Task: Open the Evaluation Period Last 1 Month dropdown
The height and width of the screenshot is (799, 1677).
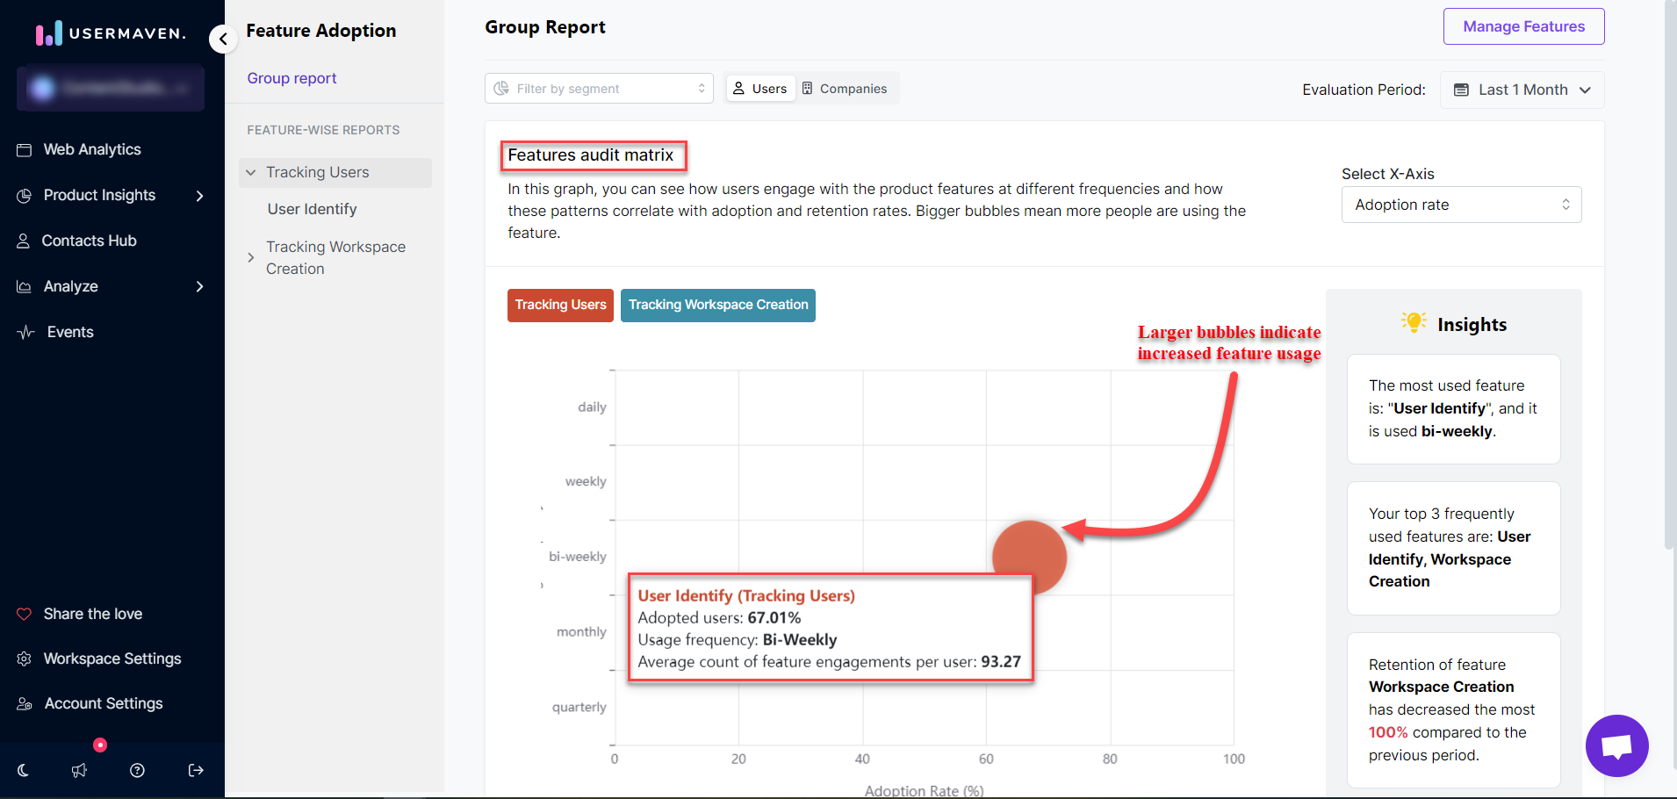Action: tap(1522, 90)
